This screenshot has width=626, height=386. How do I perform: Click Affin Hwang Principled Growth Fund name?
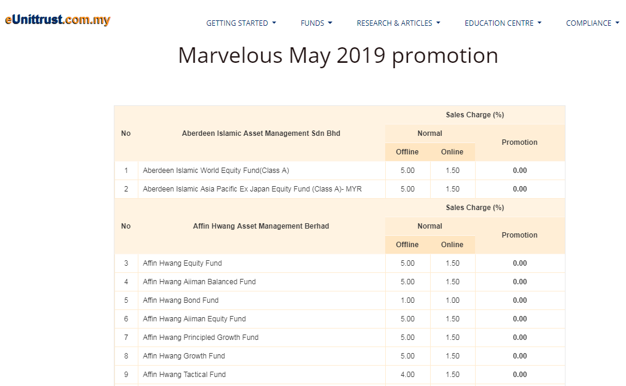pyautogui.click(x=201, y=338)
